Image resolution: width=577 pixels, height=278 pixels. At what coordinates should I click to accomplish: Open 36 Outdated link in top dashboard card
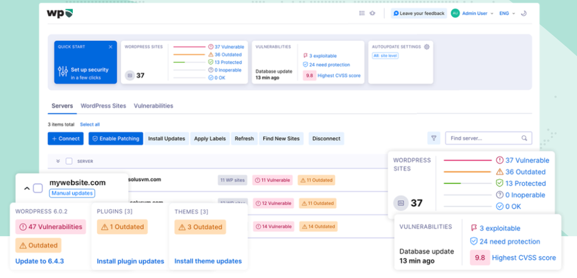225,54
